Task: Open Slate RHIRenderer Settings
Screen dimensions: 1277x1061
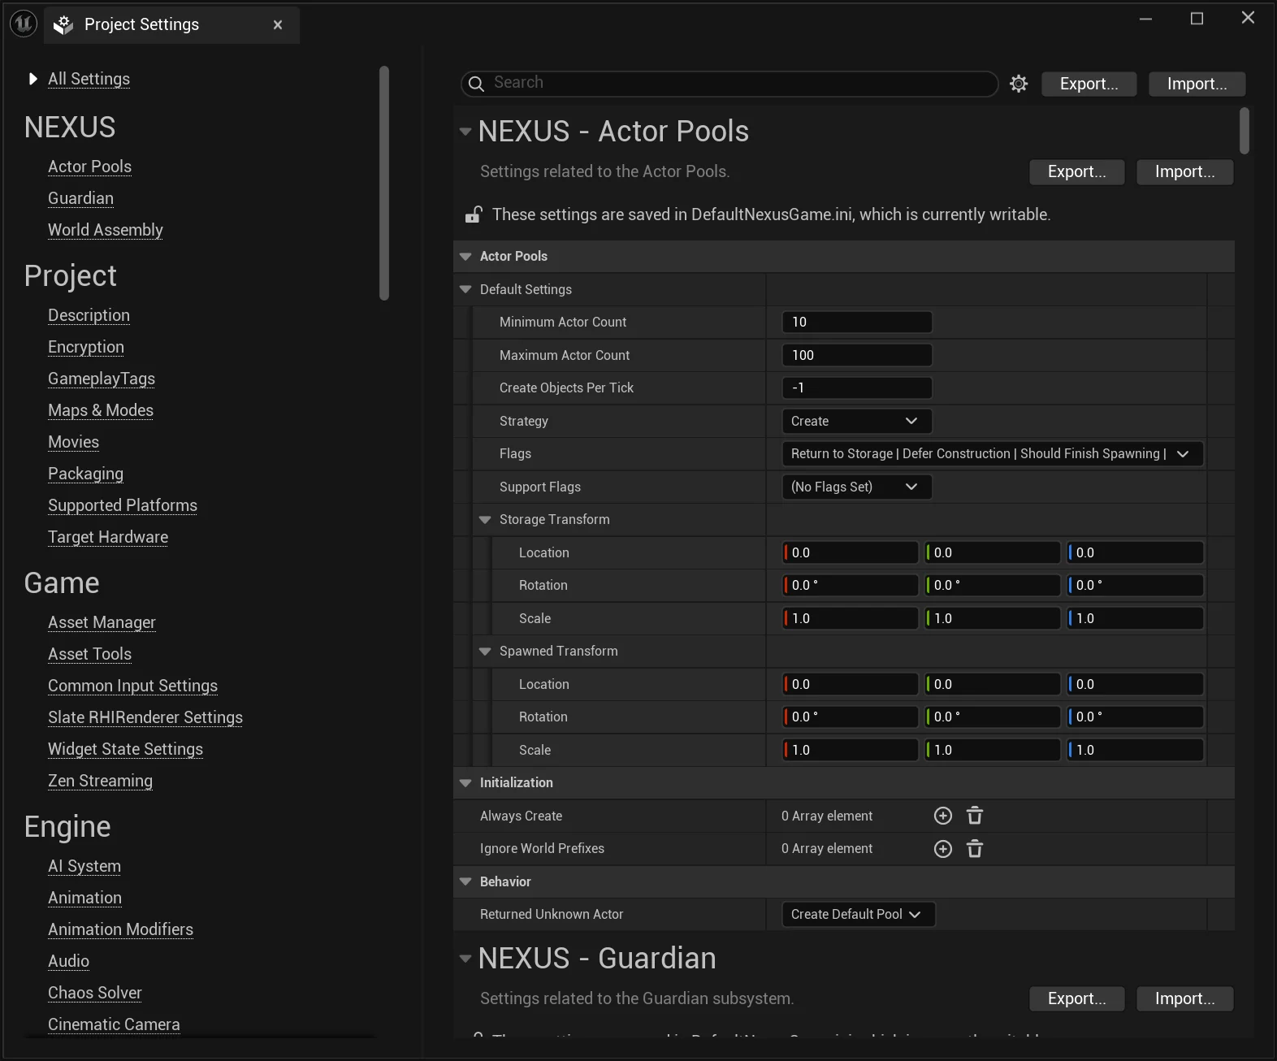Action: pos(145,717)
